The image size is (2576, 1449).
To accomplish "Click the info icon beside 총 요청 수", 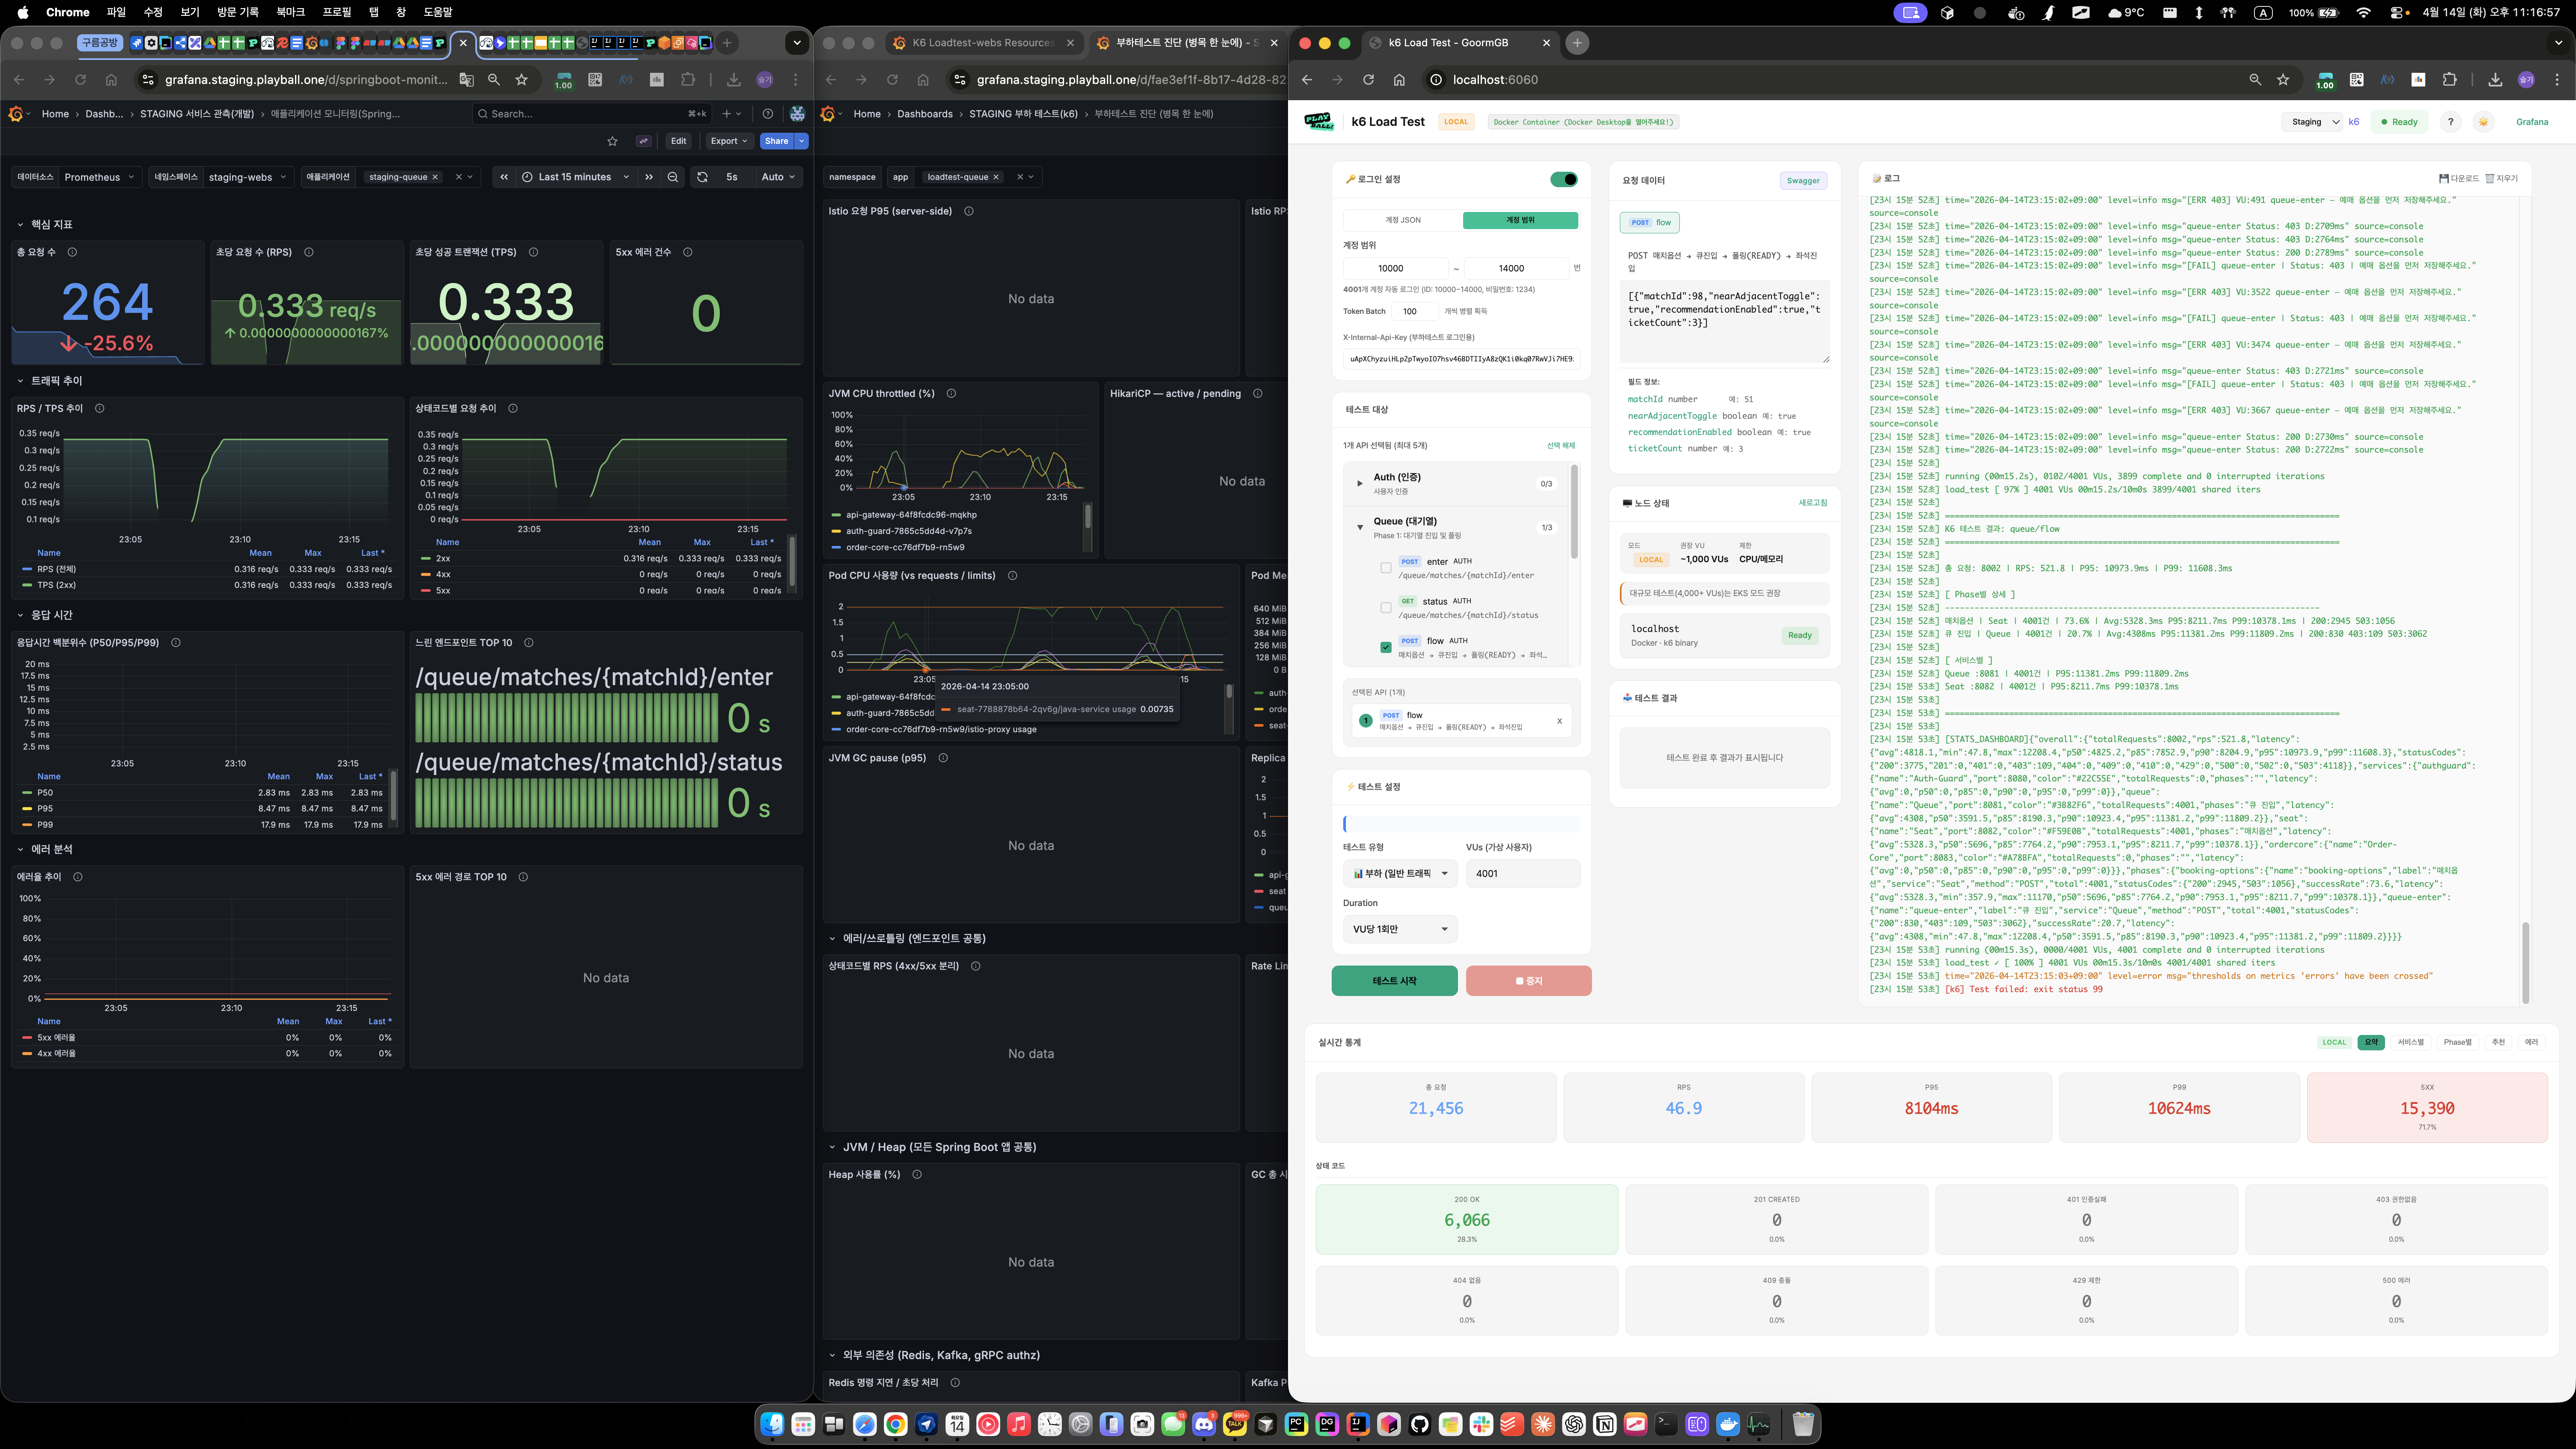I will tap(72, 252).
